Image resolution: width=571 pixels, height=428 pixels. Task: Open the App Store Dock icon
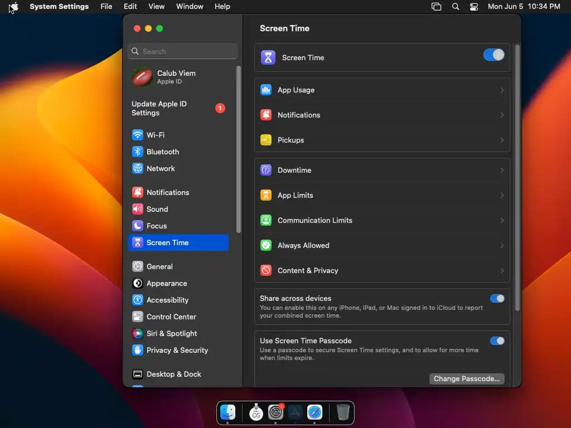295,412
